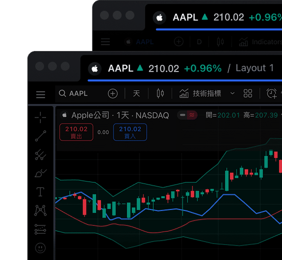The width and height of the screenshot is (282, 260).
Task: Click the 買入 buy button at 210.02
Action: point(130,132)
